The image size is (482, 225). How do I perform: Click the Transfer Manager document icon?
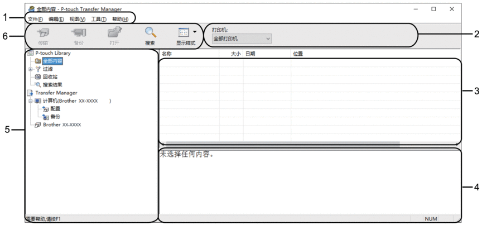click(31, 93)
